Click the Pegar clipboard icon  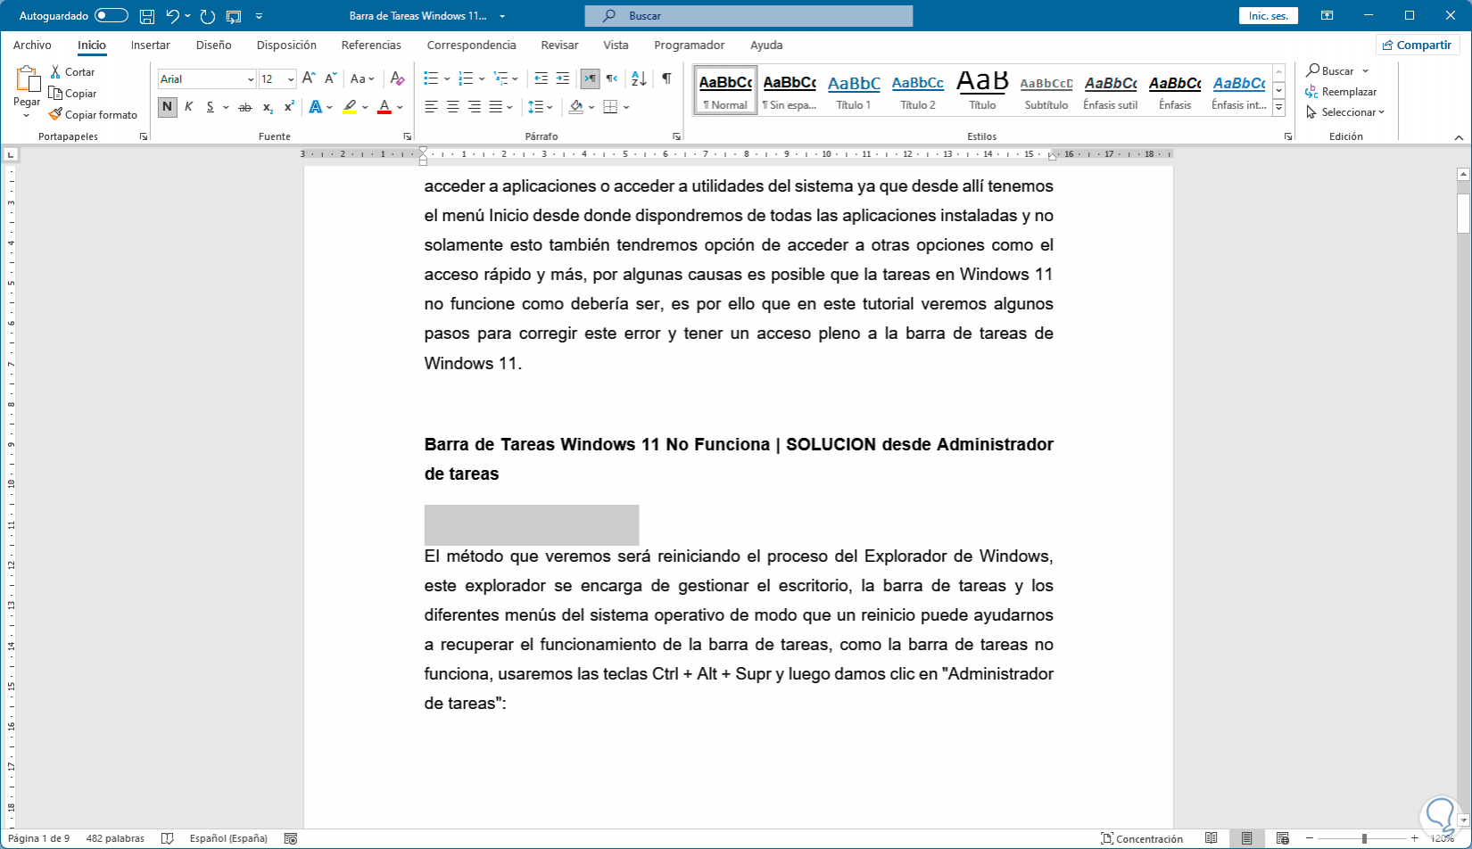(x=27, y=80)
